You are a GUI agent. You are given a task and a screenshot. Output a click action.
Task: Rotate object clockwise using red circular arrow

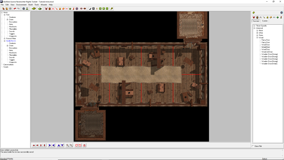coord(77,145)
